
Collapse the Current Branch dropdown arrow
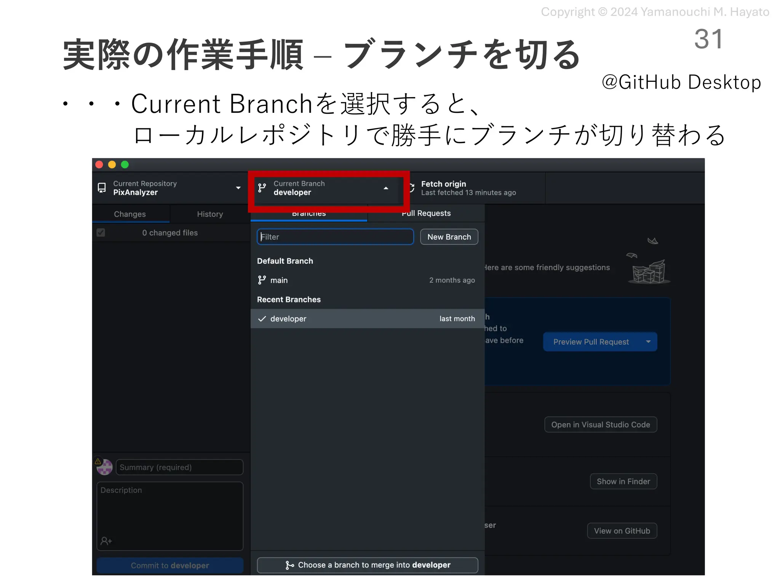(x=386, y=188)
